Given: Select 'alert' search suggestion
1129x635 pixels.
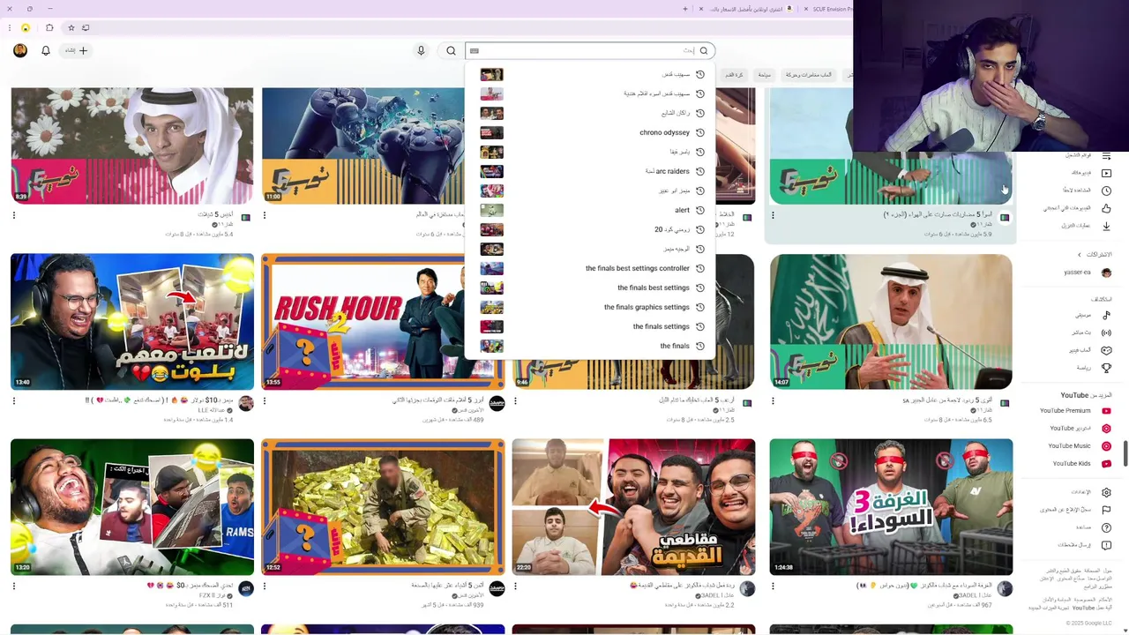Looking at the screenshot, I should 590,210.
